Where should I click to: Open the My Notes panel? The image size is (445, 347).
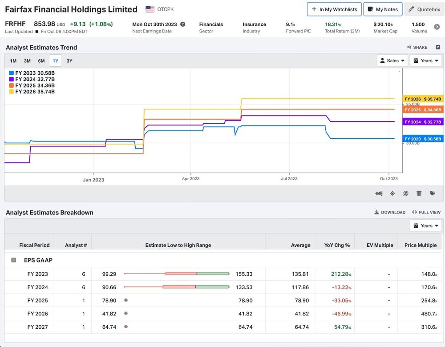(383, 9)
